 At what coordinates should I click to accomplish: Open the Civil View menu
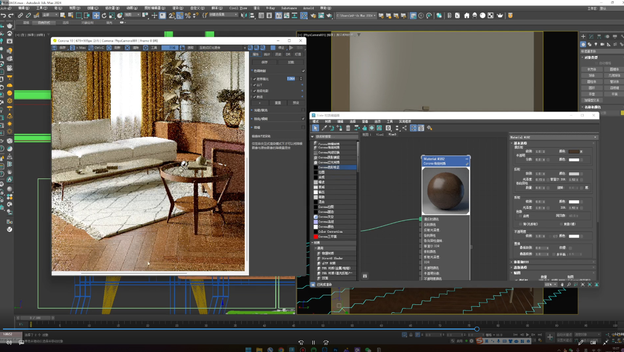coord(238,8)
